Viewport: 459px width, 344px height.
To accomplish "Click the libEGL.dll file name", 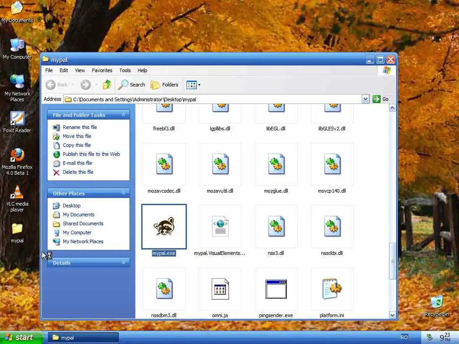I will point(276,129).
